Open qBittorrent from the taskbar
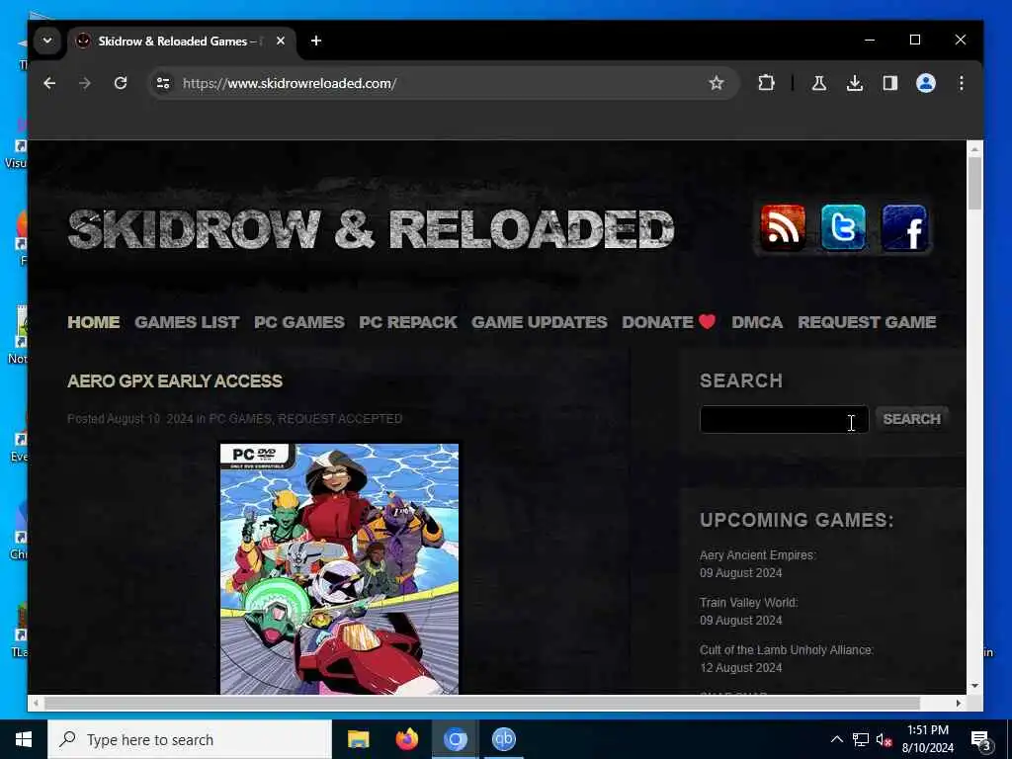 pos(503,739)
